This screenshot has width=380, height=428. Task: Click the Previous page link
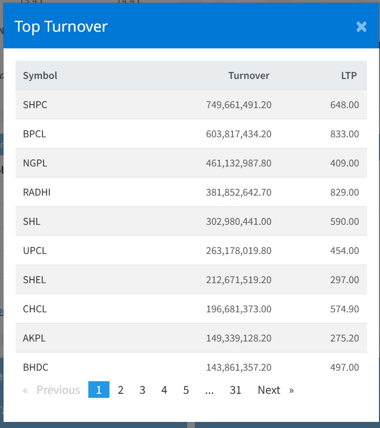tap(52, 390)
